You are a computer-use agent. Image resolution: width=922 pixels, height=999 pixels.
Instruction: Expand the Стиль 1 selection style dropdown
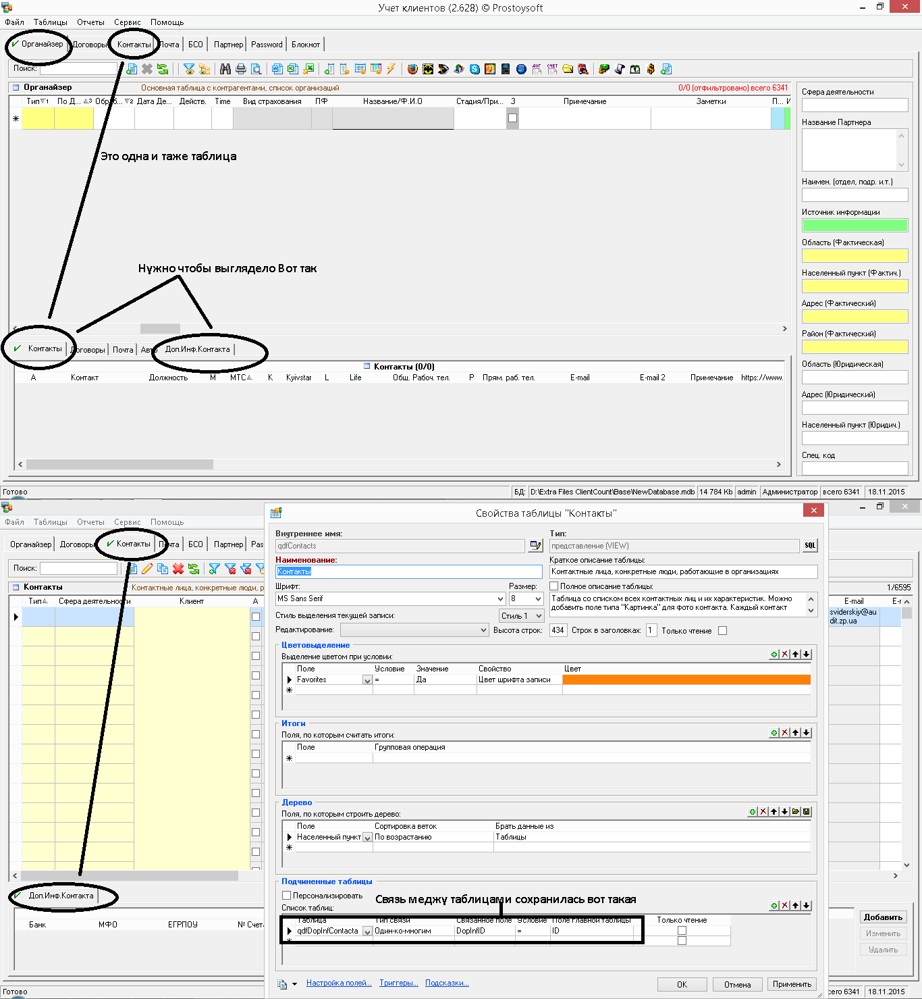(539, 616)
